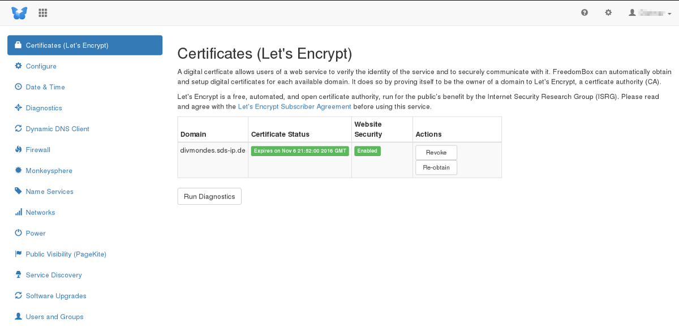679x332 pixels.
Task: Go to Dynamic DNS Client page
Action: point(57,129)
